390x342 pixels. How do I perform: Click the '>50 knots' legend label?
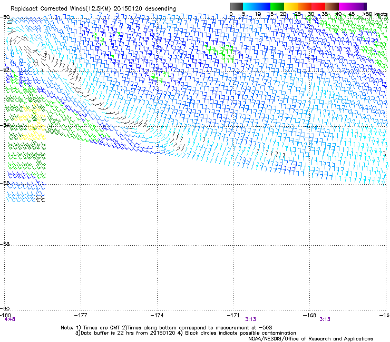point(375,14)
